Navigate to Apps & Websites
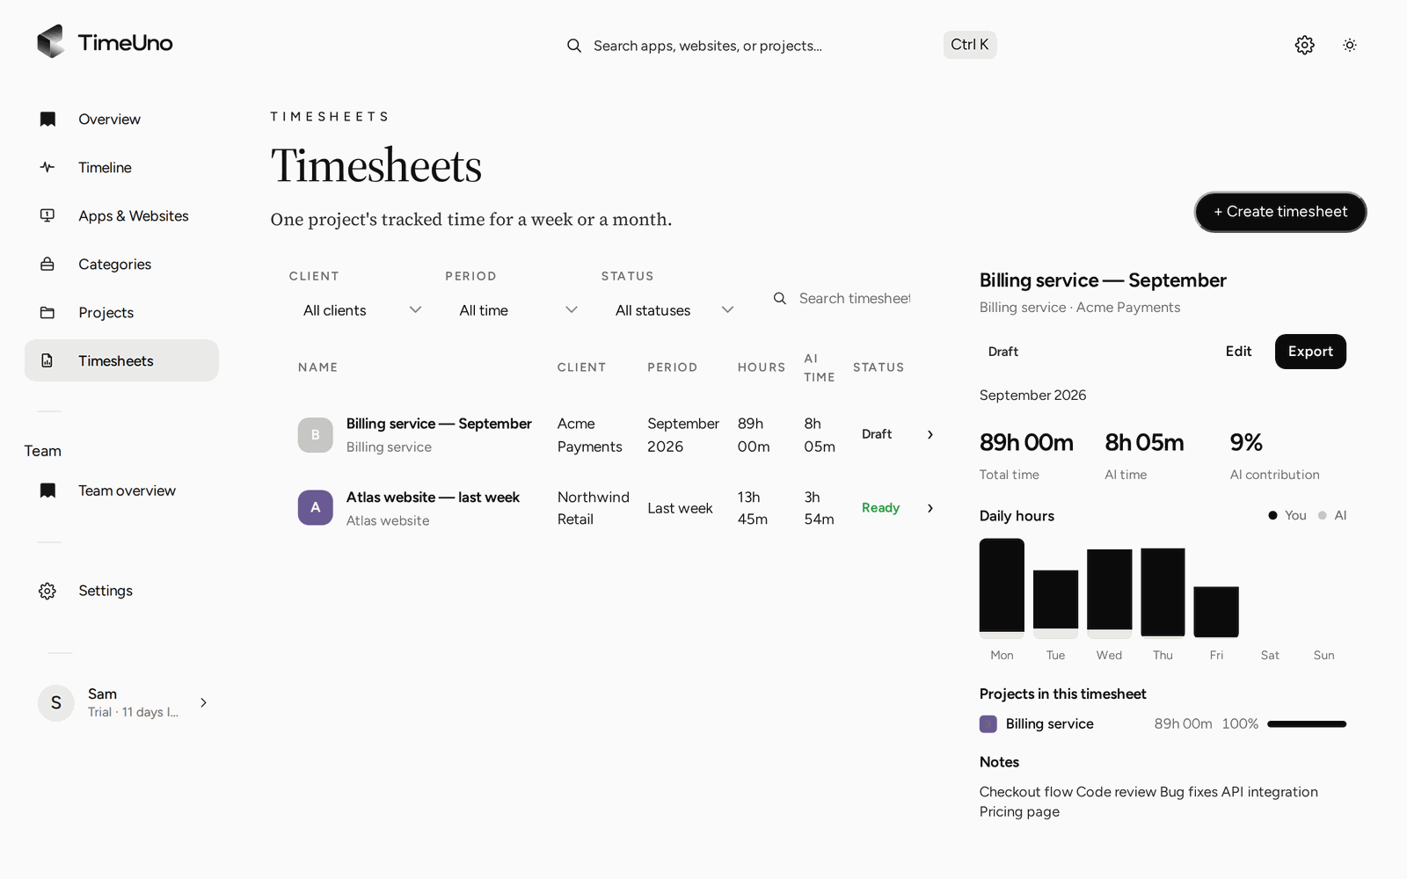The image size is (1407, 879). coord(121,215)
